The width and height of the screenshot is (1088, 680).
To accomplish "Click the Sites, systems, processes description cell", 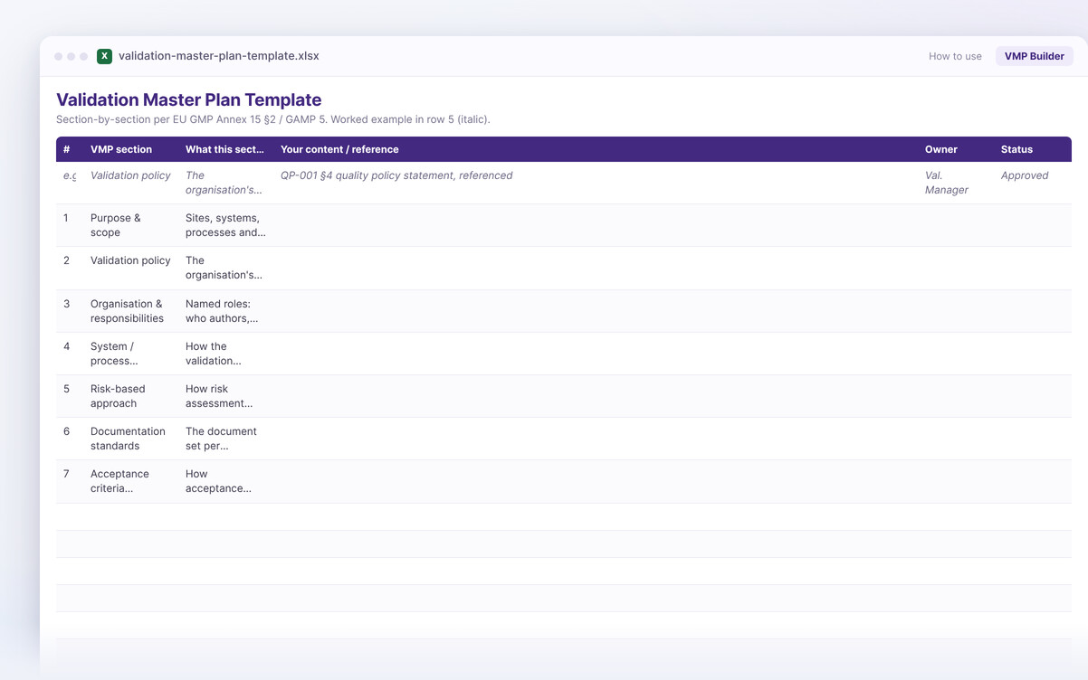I will point(225,225).
